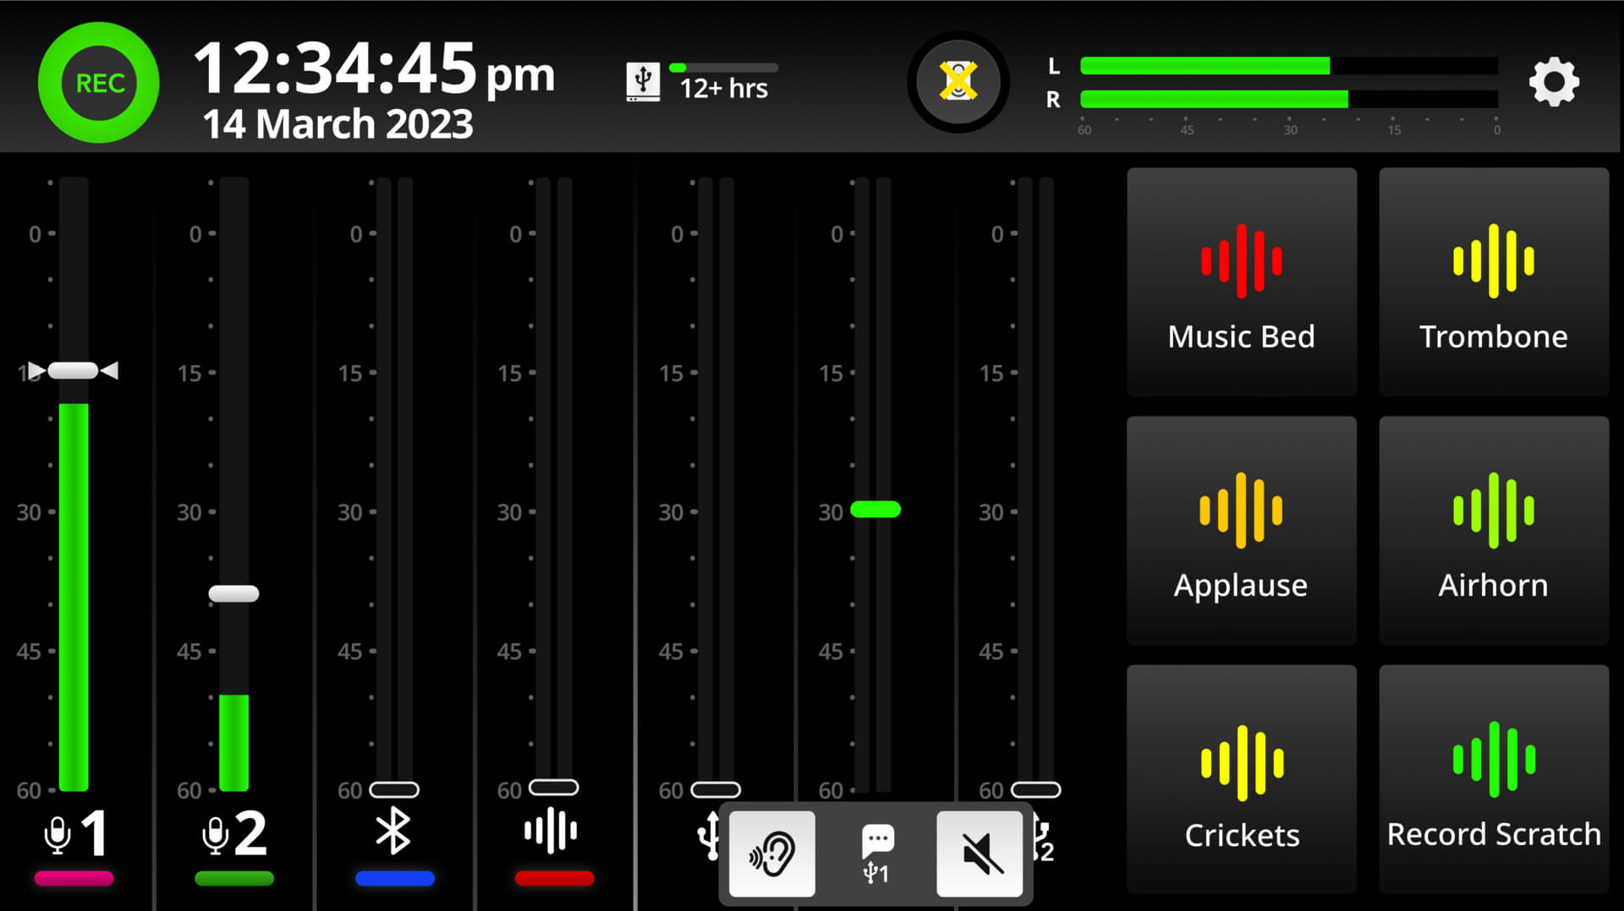Trigger the Record Scratch sound pad

(1493, 779)
